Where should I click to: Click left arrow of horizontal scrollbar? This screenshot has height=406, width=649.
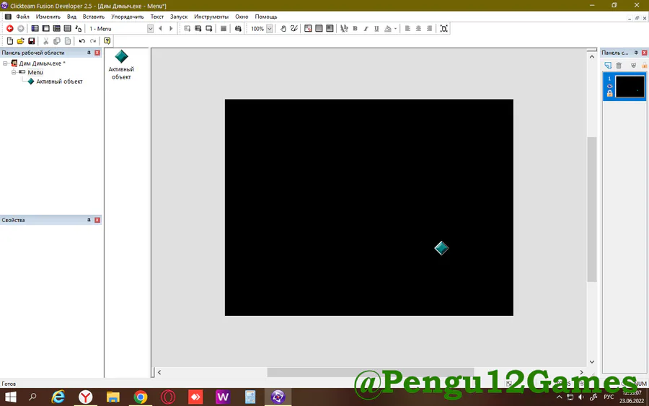pyautogui.click(x=159, y=372)
